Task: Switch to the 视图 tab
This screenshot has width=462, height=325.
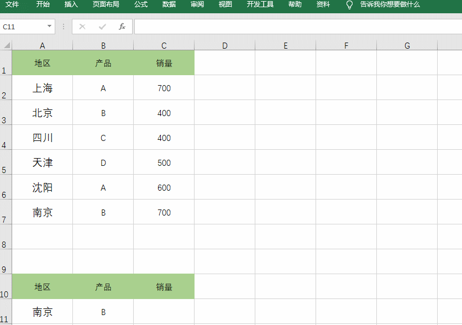Action: [225, 5]
